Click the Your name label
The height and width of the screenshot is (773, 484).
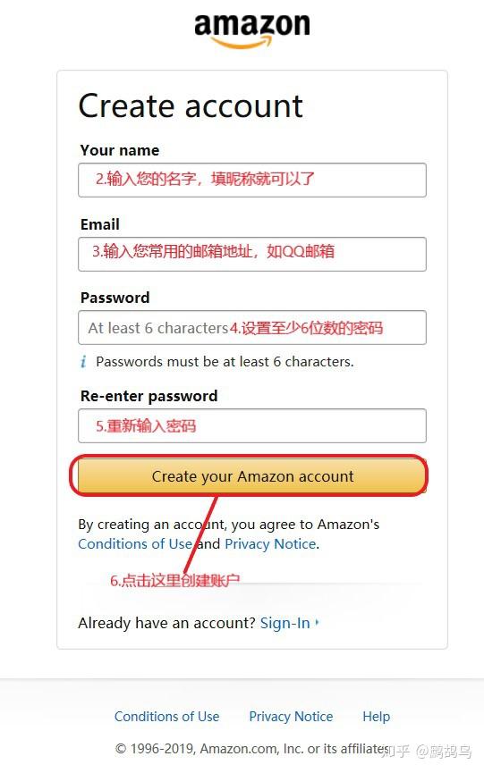click(120, 150)
